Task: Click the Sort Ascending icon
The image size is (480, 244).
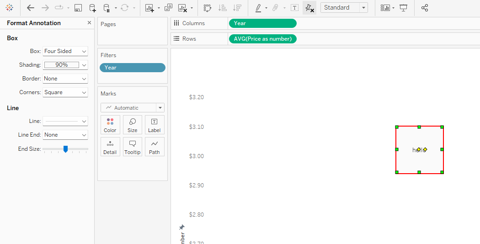Action: pyautogui.click(x=223, y=8)
